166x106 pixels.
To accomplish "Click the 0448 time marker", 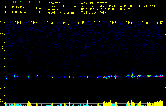I will pyautogui.click(x=129, y=23).
